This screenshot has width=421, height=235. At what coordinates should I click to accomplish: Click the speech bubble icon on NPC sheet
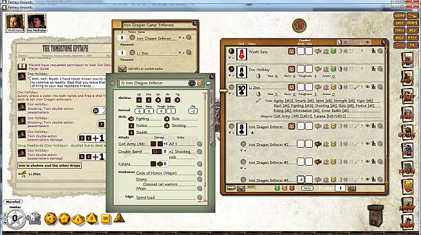pyautogui.click(x=209, y=83)
